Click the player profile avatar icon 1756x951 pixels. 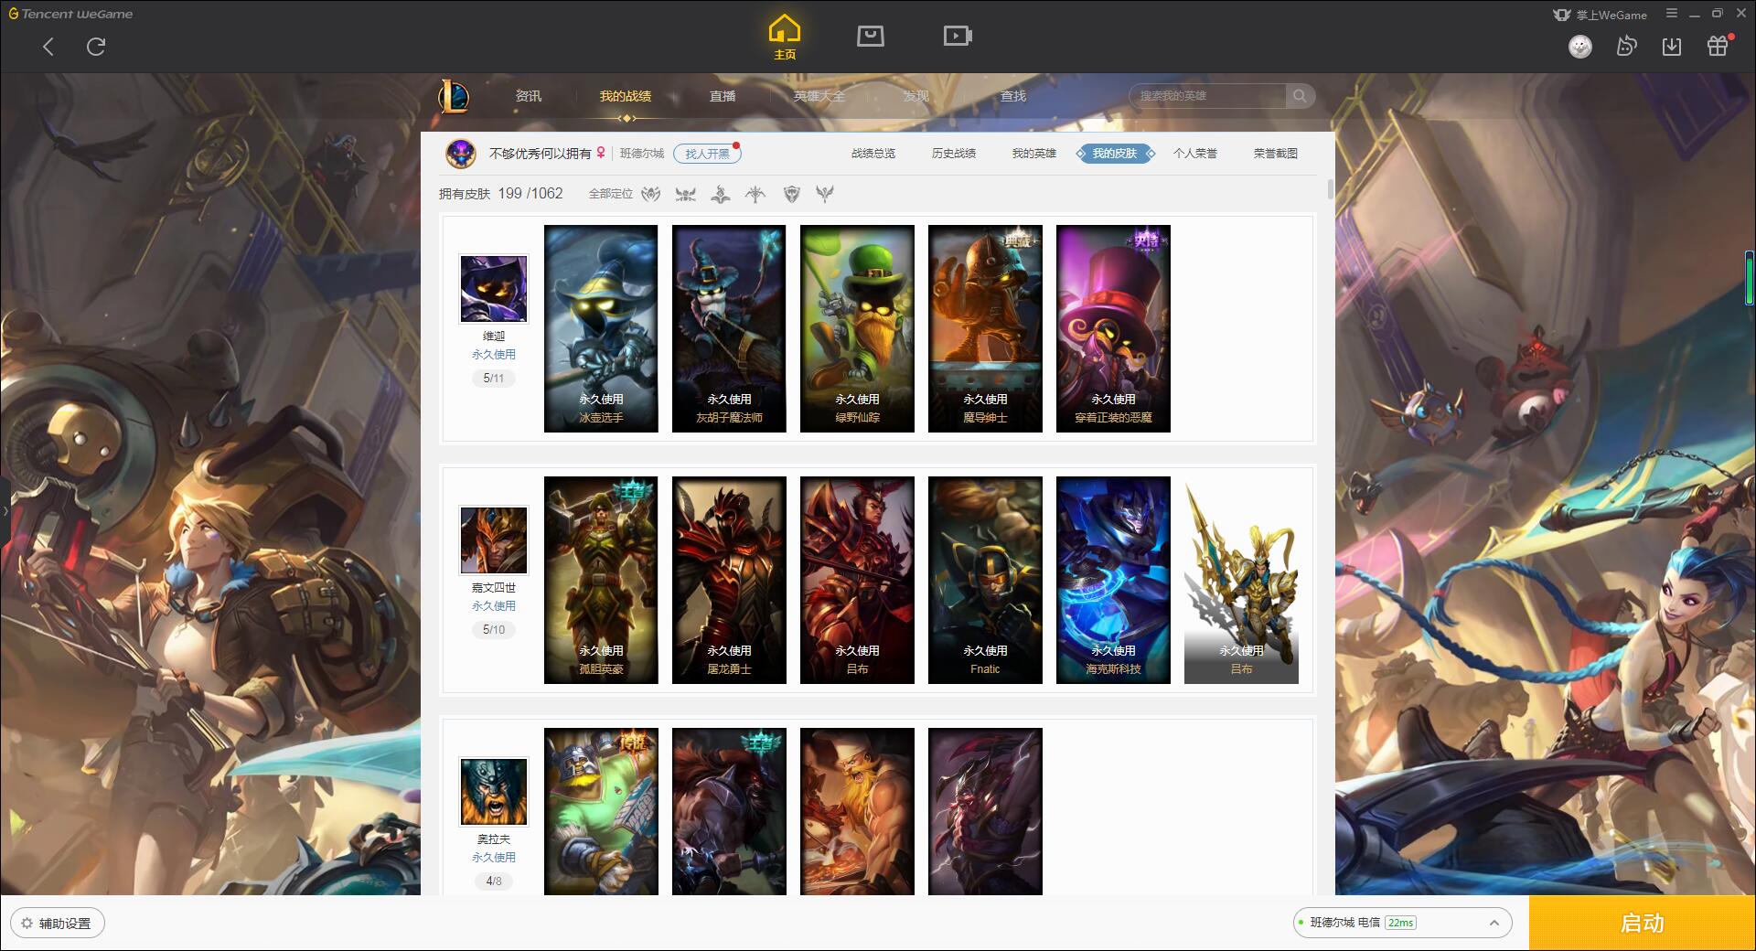(461, 154)
